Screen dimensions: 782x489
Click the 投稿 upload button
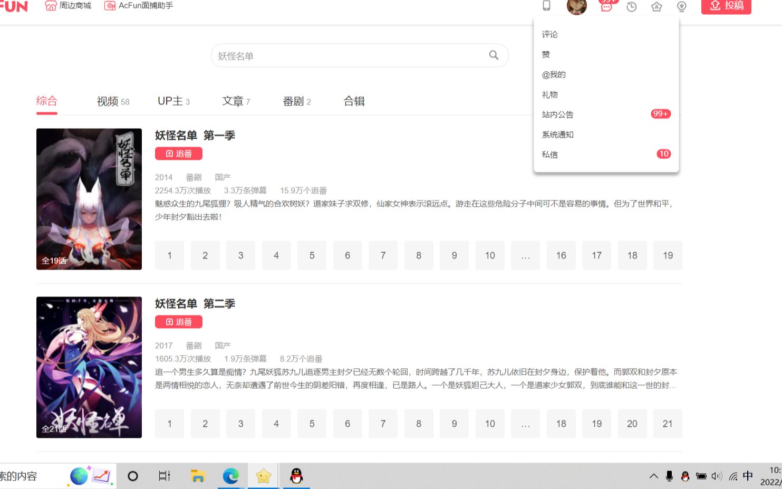click(726, 6)
